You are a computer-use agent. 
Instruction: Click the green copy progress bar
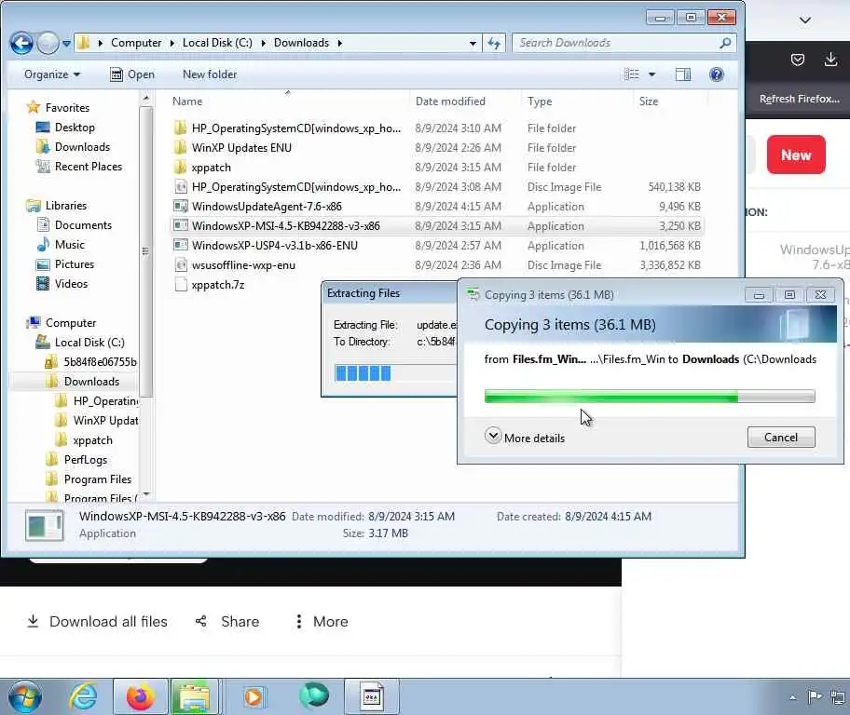click(650, 397)
